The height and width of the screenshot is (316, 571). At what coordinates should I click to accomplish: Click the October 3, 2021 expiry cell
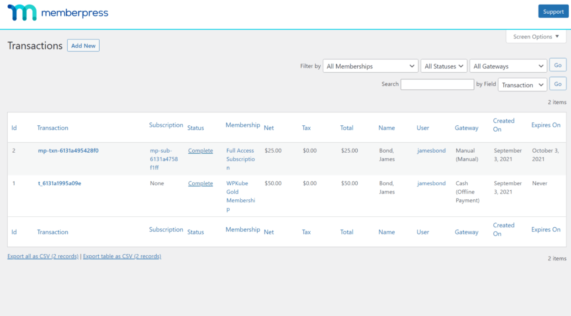(545, 155)
